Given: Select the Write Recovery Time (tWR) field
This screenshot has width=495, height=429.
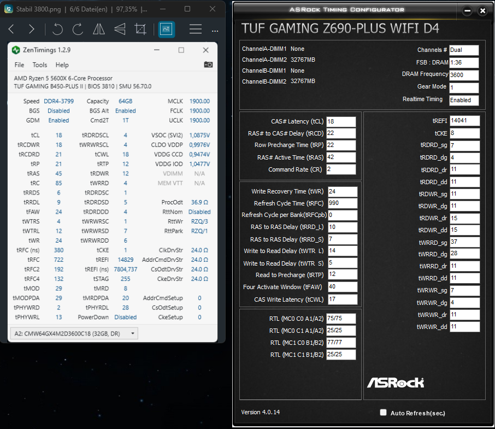Looking at the screenshot, I should [x=343, y=192].
